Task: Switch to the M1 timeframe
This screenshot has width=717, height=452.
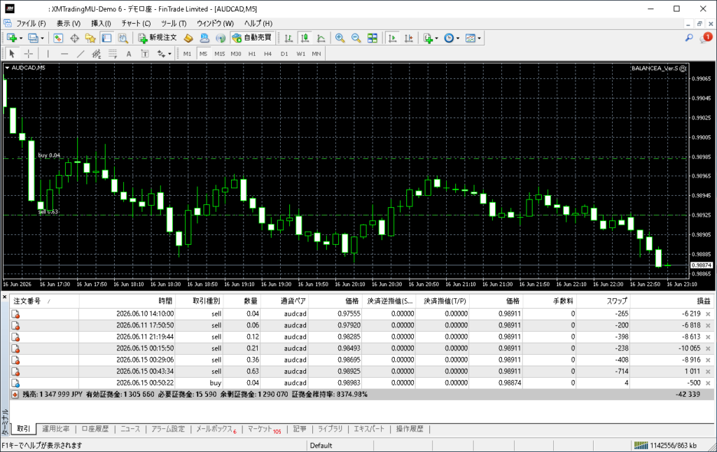Action: pyautogui.click(x=187, y=53)
